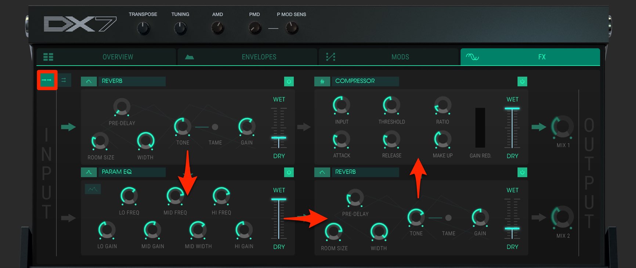
Task: Toggle the Tame switch in top Reverb
Action: tap(215, 127)
